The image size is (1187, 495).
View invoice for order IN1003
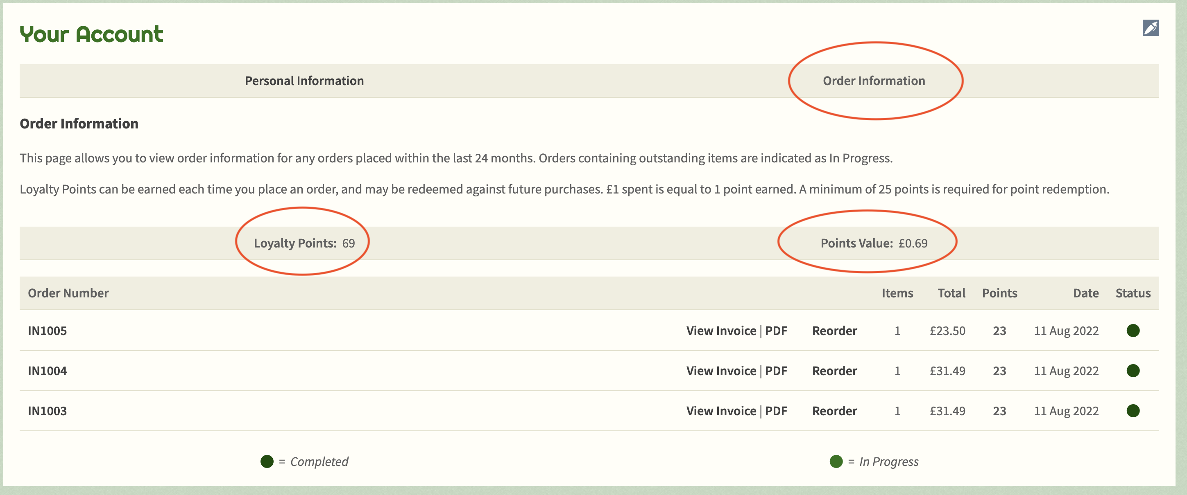[721, 411]
